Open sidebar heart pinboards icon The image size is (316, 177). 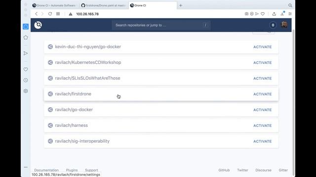coord(26,69)
